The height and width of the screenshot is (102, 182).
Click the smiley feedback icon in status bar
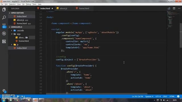coord(178,96)
